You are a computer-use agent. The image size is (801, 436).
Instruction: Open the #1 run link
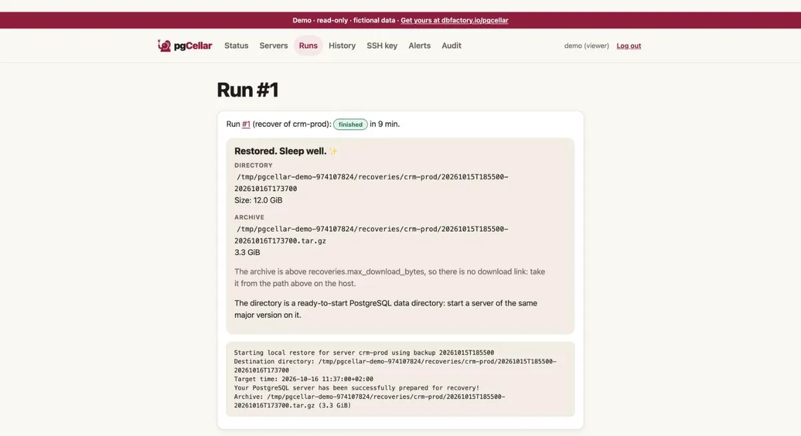tap(246, 124)
